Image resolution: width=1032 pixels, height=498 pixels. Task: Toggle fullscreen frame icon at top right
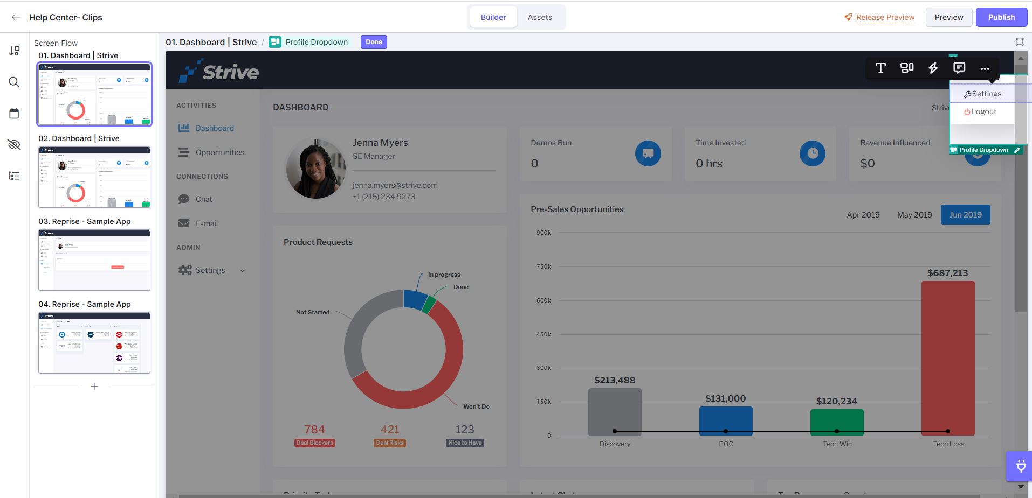coord(1020,41)
